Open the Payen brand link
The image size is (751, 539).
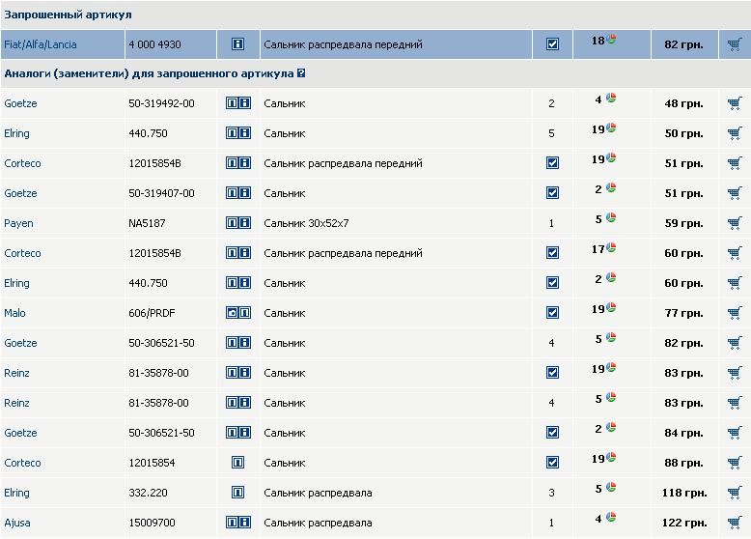coord(18,223)
